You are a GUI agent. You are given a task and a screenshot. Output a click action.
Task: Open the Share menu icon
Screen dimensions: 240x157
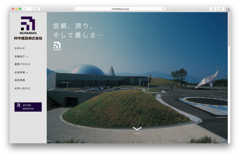pyautogui.click(x=213, y=9)
